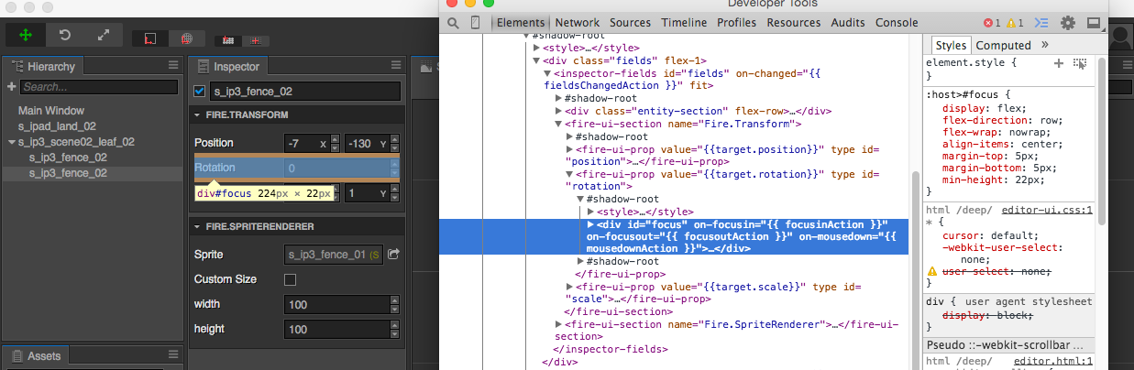The height and width of the screenshot is (370, 1134).
Task: Click the Position Y value field
Action: (x=367, y=144)
